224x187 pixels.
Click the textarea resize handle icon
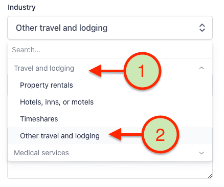(x=210, y=176)
